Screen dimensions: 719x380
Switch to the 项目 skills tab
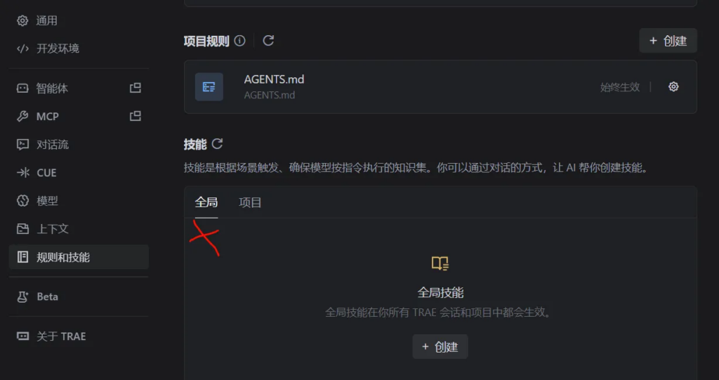(250, 202)
